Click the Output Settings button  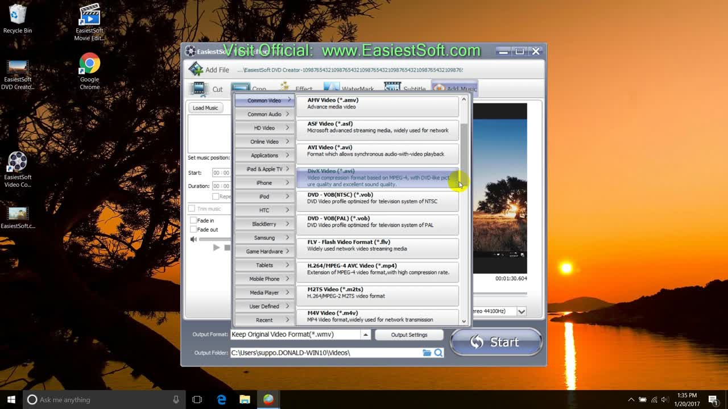pyautogui.click(x=409, y=335)
